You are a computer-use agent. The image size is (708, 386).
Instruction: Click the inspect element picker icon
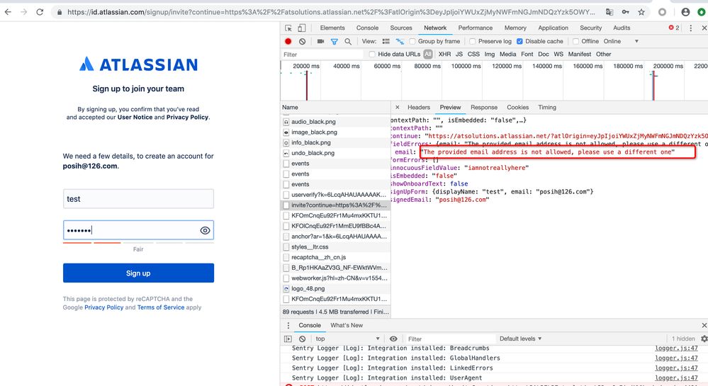(x=288, y=28)
